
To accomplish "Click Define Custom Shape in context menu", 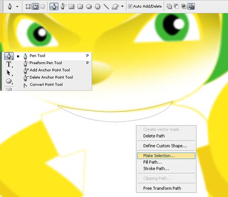I will (x=166, y=146).
